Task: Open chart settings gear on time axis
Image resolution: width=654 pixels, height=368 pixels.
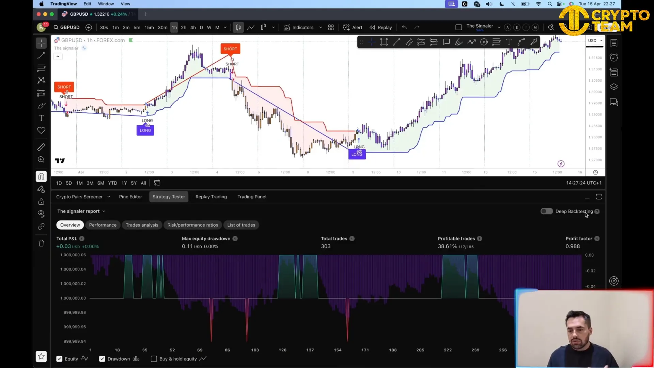Action: tap(595, 172)
